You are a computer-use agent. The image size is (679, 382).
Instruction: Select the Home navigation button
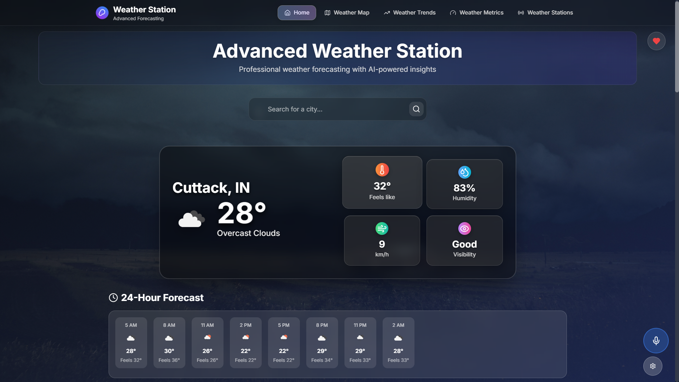pyautogui.click(x=297, y=12)
